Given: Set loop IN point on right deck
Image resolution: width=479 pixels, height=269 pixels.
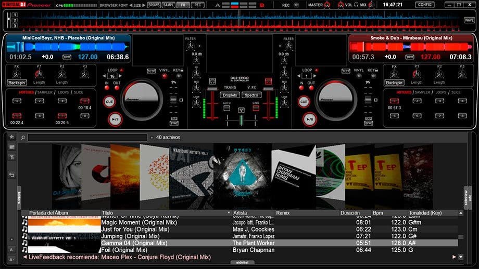Looking at the screenshot, I should tap(301, 88).
